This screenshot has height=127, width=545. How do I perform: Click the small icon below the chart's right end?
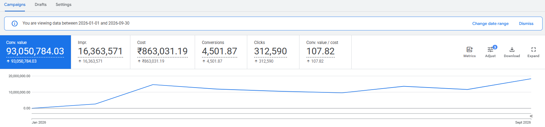tap(531, 116)
